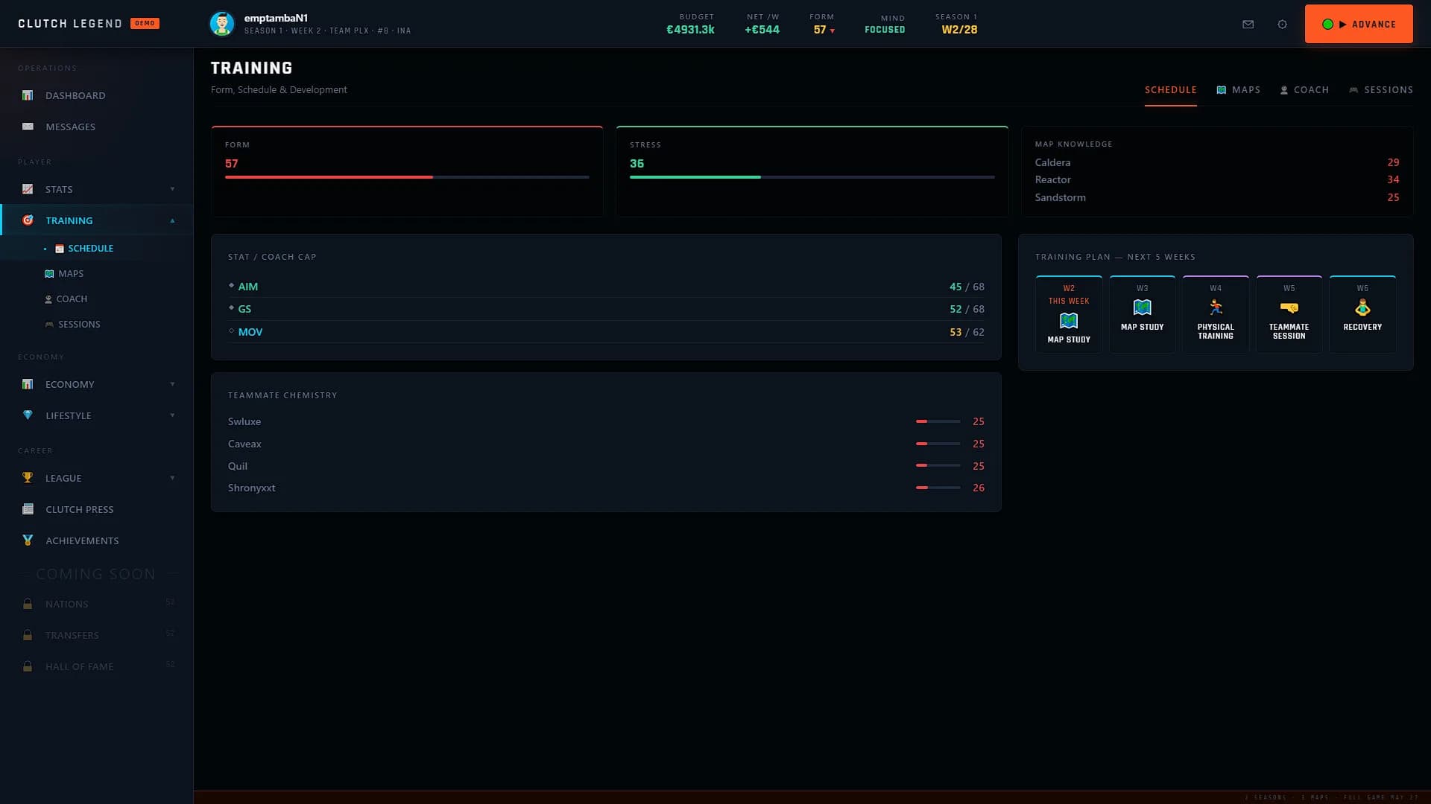The width and height of the screenshot is (1431, 804).
Task: Click the Messages envelope icon in sidebar
Action: (28, 127)
